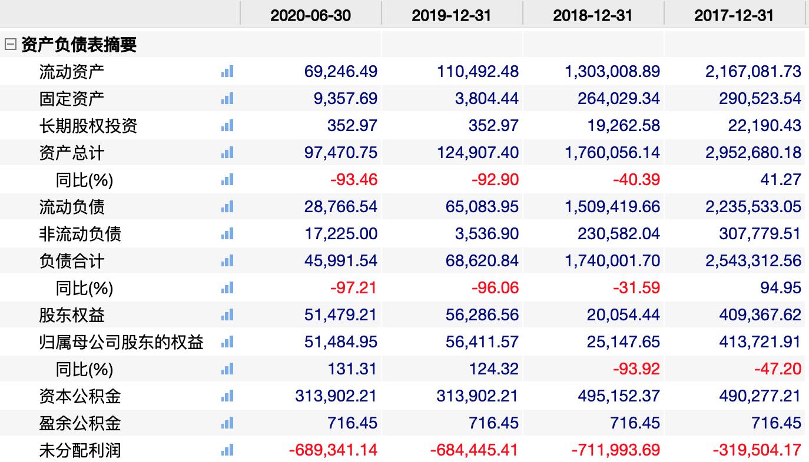Click the value 65,083.95 cell
The height and width of the screenshot is (462, 809).
(482, 207)
